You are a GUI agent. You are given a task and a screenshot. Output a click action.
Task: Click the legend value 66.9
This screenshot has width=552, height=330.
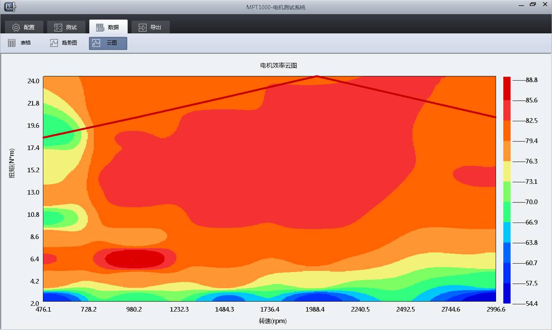click(x=531, y=222)
